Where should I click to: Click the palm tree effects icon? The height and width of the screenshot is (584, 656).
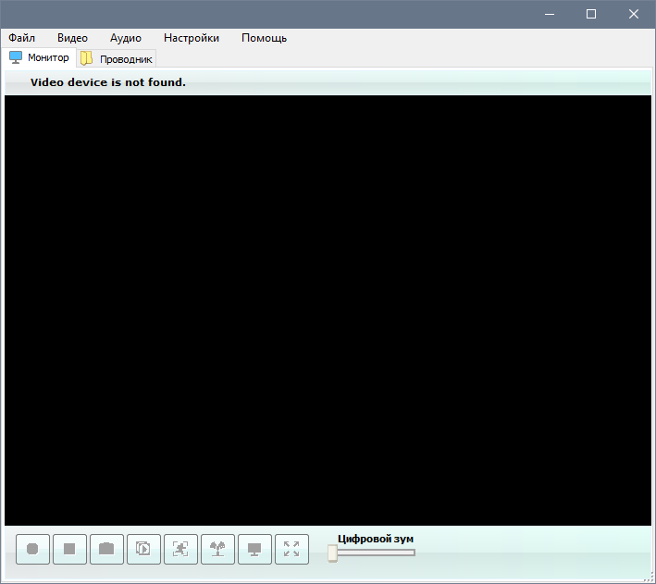[217, 549]
